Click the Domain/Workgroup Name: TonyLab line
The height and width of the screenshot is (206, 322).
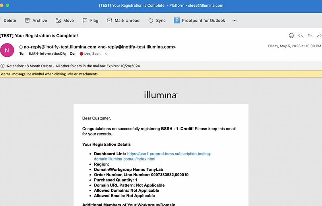pos(128,169)
